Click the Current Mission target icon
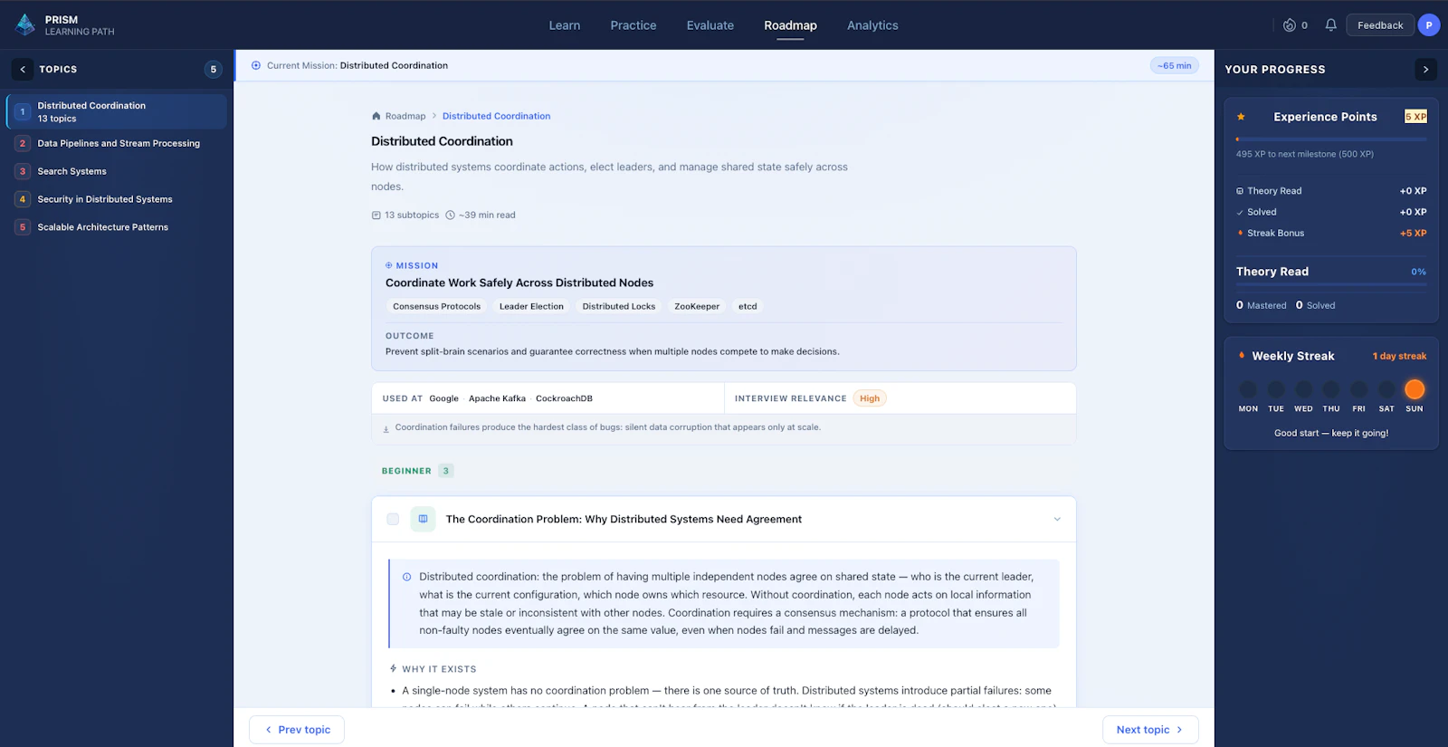The height and width of the screenshot is (747, 1448). [256, 65]
